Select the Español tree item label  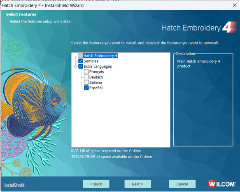[x=96, y=88]
